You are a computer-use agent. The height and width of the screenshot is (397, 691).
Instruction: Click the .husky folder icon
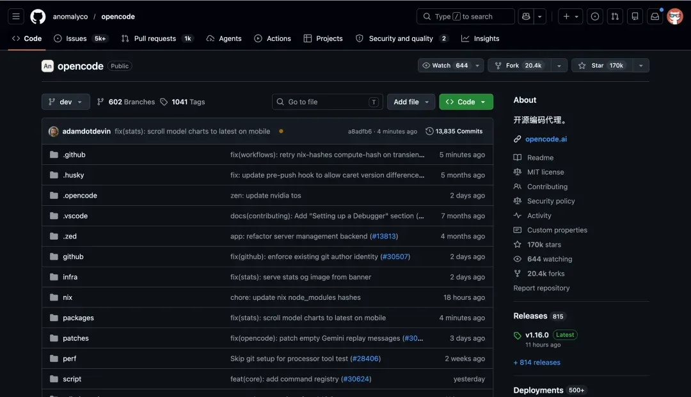[x=54, y=175]
